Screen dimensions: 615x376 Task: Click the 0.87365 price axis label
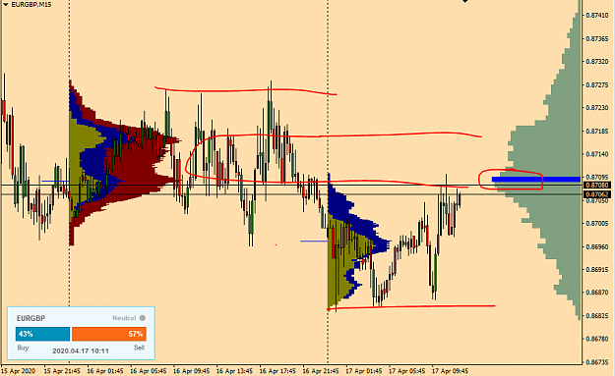597,38
